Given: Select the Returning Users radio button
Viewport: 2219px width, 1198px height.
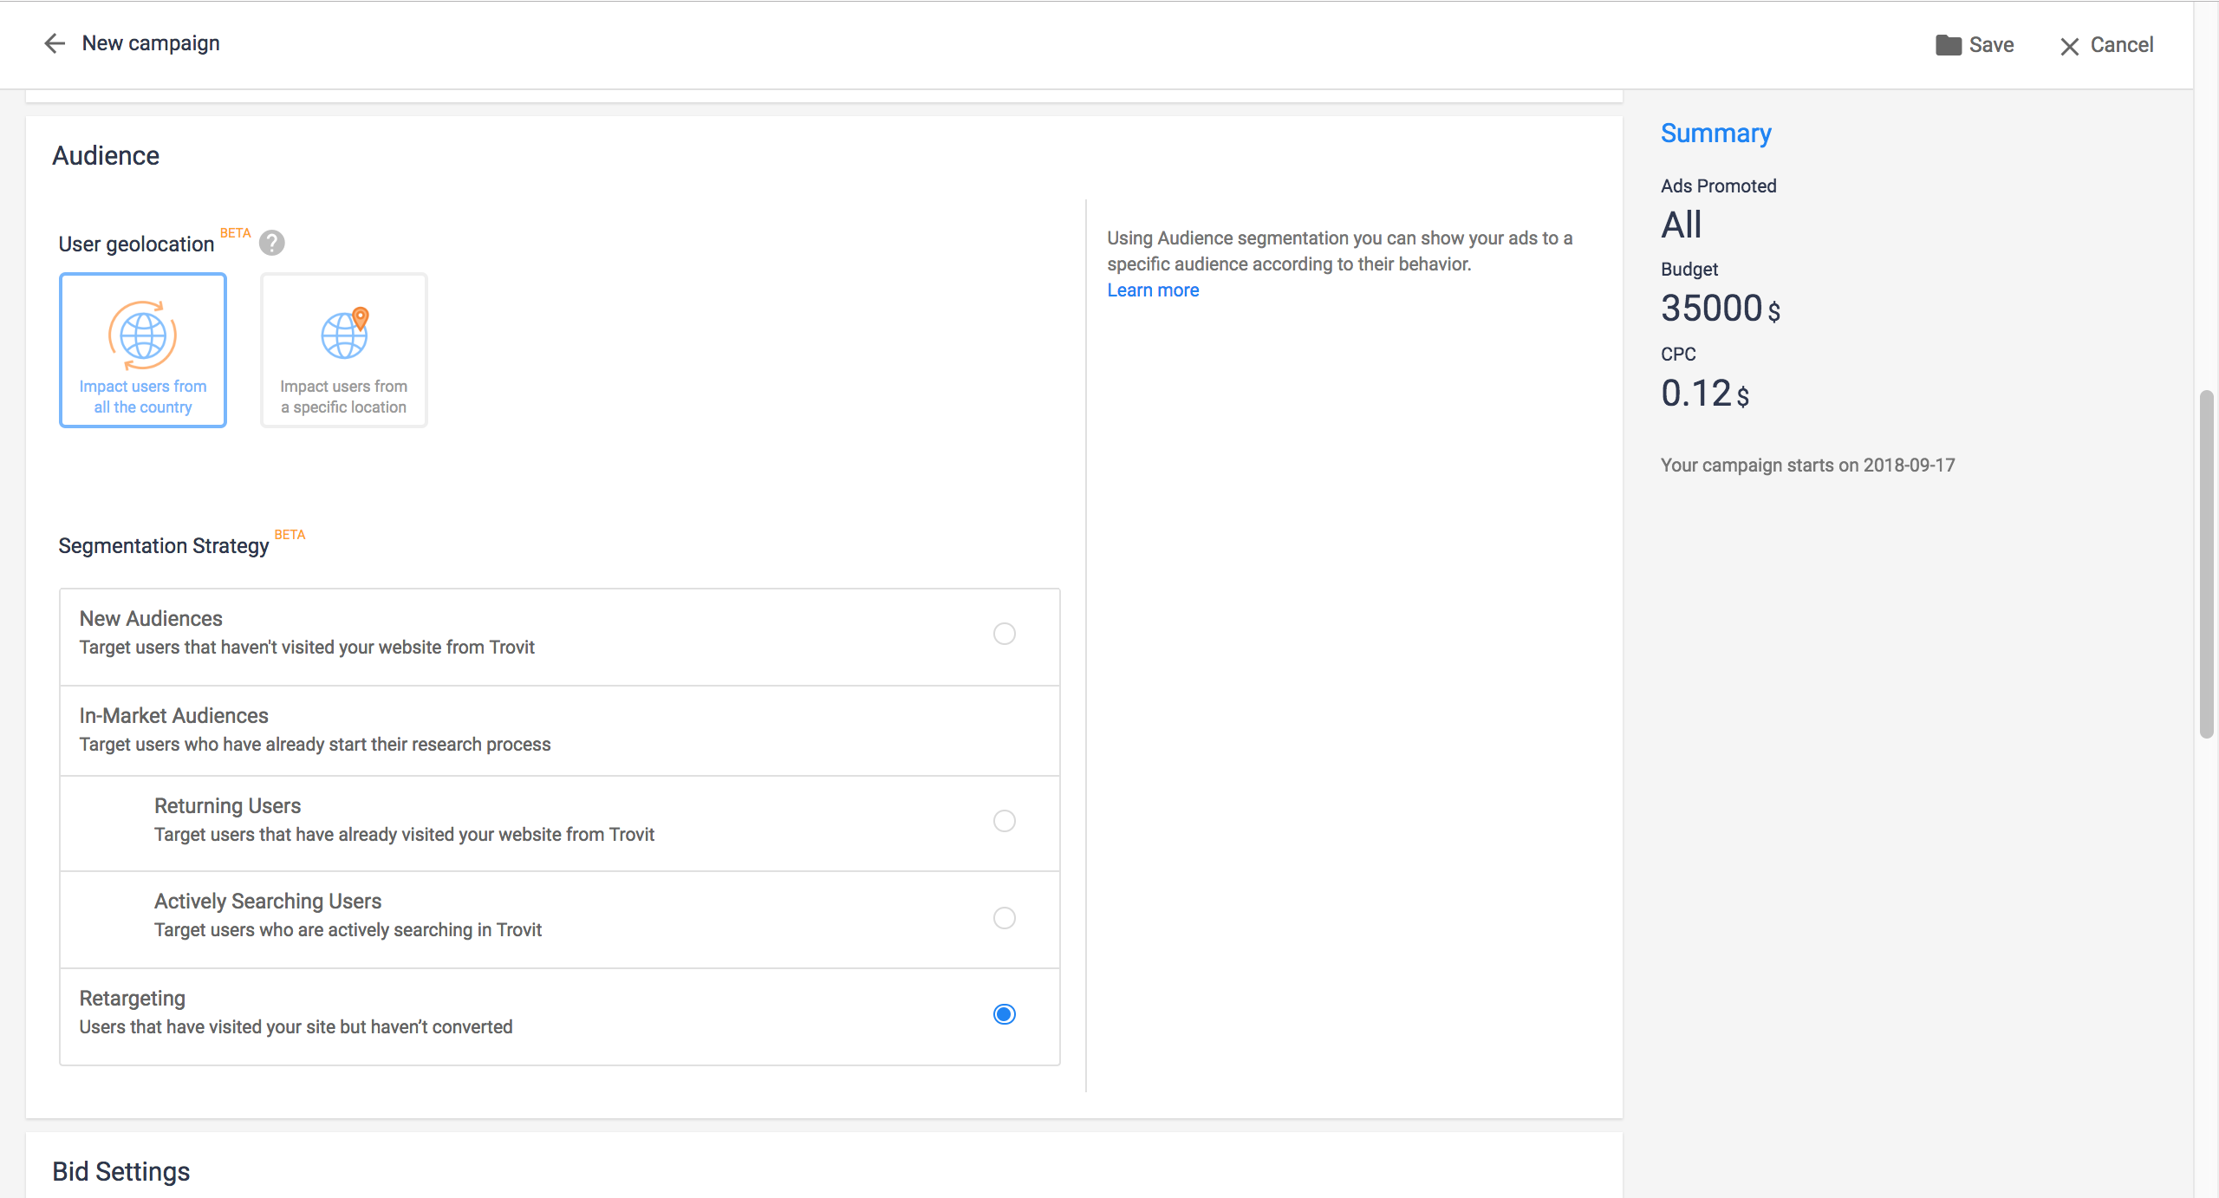Looking at the screenshot, I should (x=1004, y=821).
